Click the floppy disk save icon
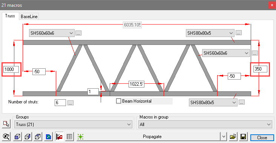This screenshot has height=143, width=276. tap(243, 137)
